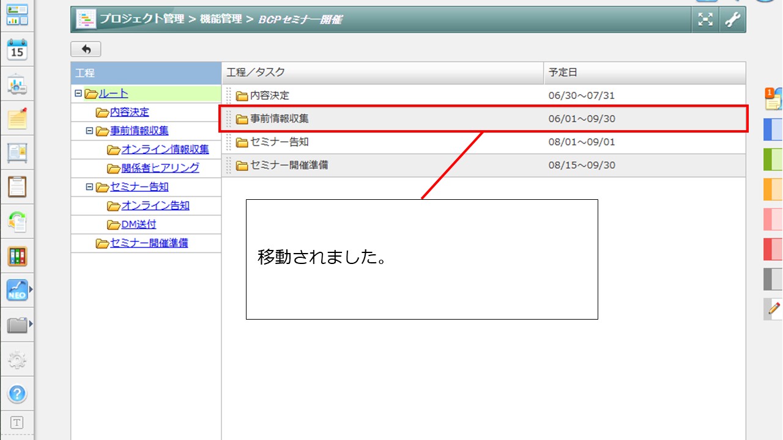Open 内容決定 link in the tree
Screen dimensions: 783x440
pyautogui.click(x=129, y=112)
